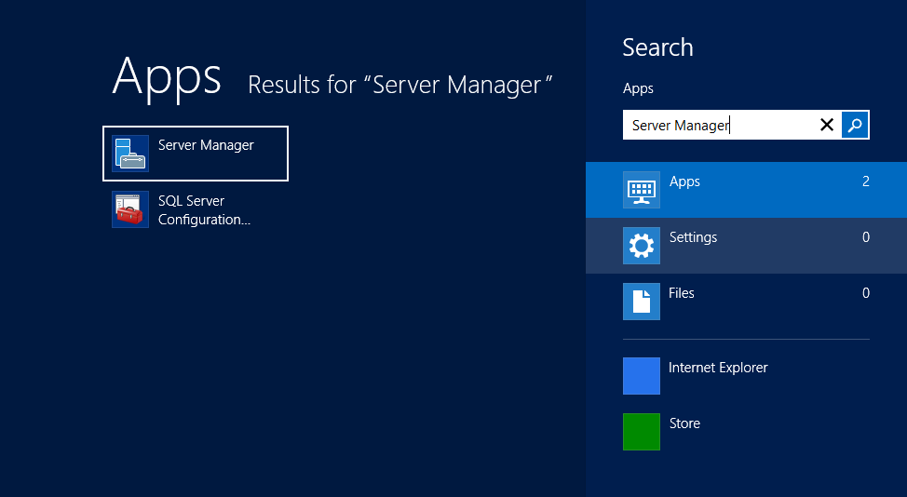Screen dimensions: 907x497
Task: Click the Settings gear icon
Action: coord(642,246)
